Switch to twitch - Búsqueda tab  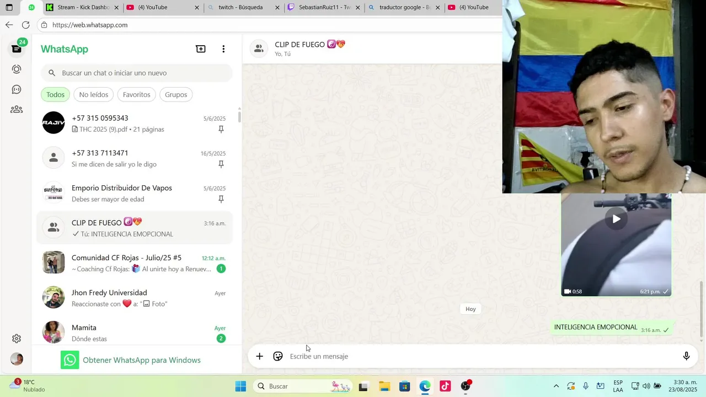[x=243, y=8]
